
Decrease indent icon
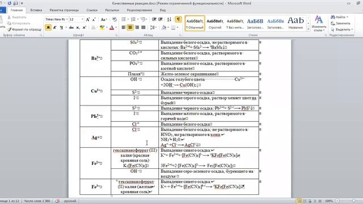[x=154, y=19]
